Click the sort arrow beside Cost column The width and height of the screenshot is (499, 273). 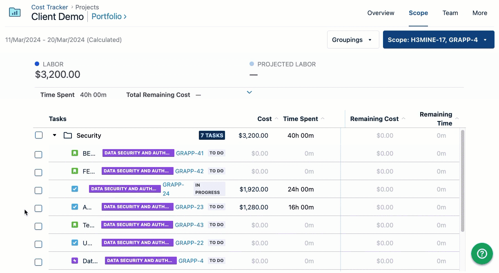pos(276,119)
